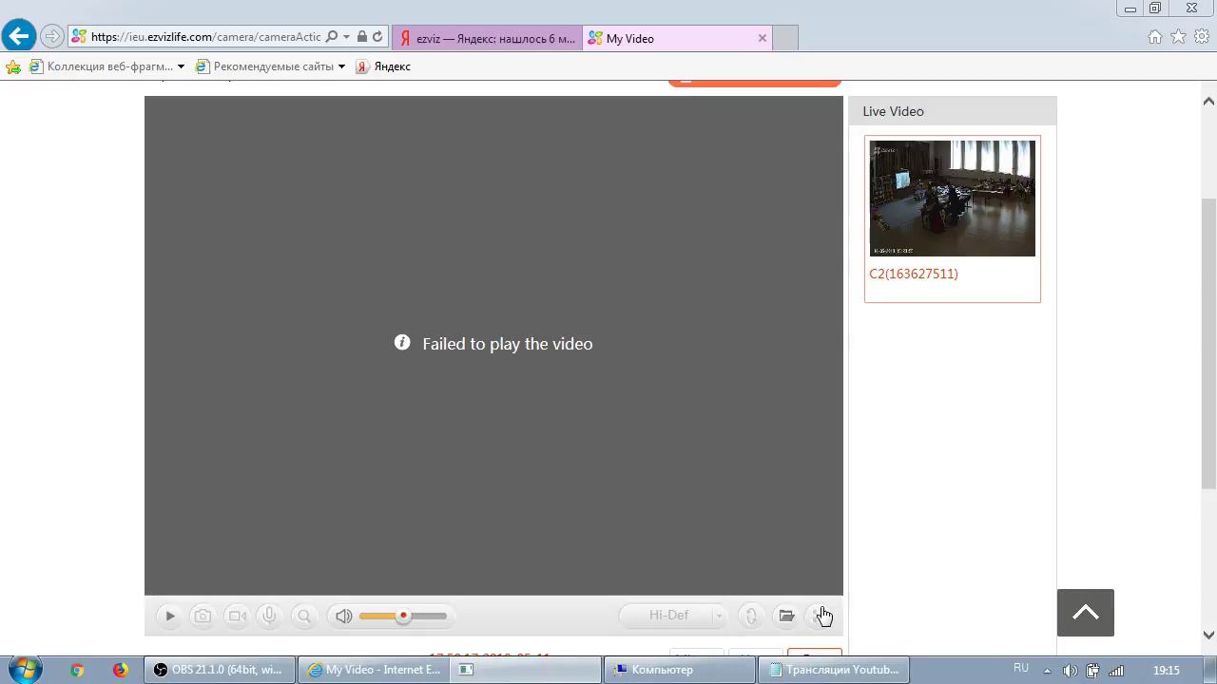Open the C2(163627511) camera link
This screenshot has width=1217, height=684.
tap(914, 274)
